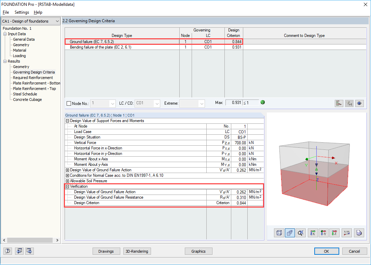Confirm with the OK button
The width and height of the screenshot is (371, 265).
click(x=327, y=251)
